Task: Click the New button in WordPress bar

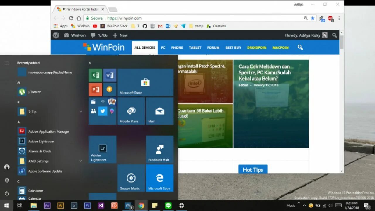Action: (120, 35)
